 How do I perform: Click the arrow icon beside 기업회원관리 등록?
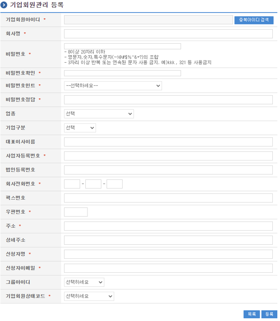tap(4, 5)
